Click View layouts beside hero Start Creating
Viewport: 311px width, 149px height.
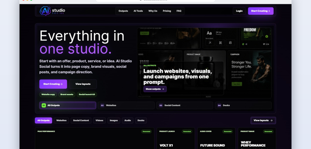pos(83,84)
